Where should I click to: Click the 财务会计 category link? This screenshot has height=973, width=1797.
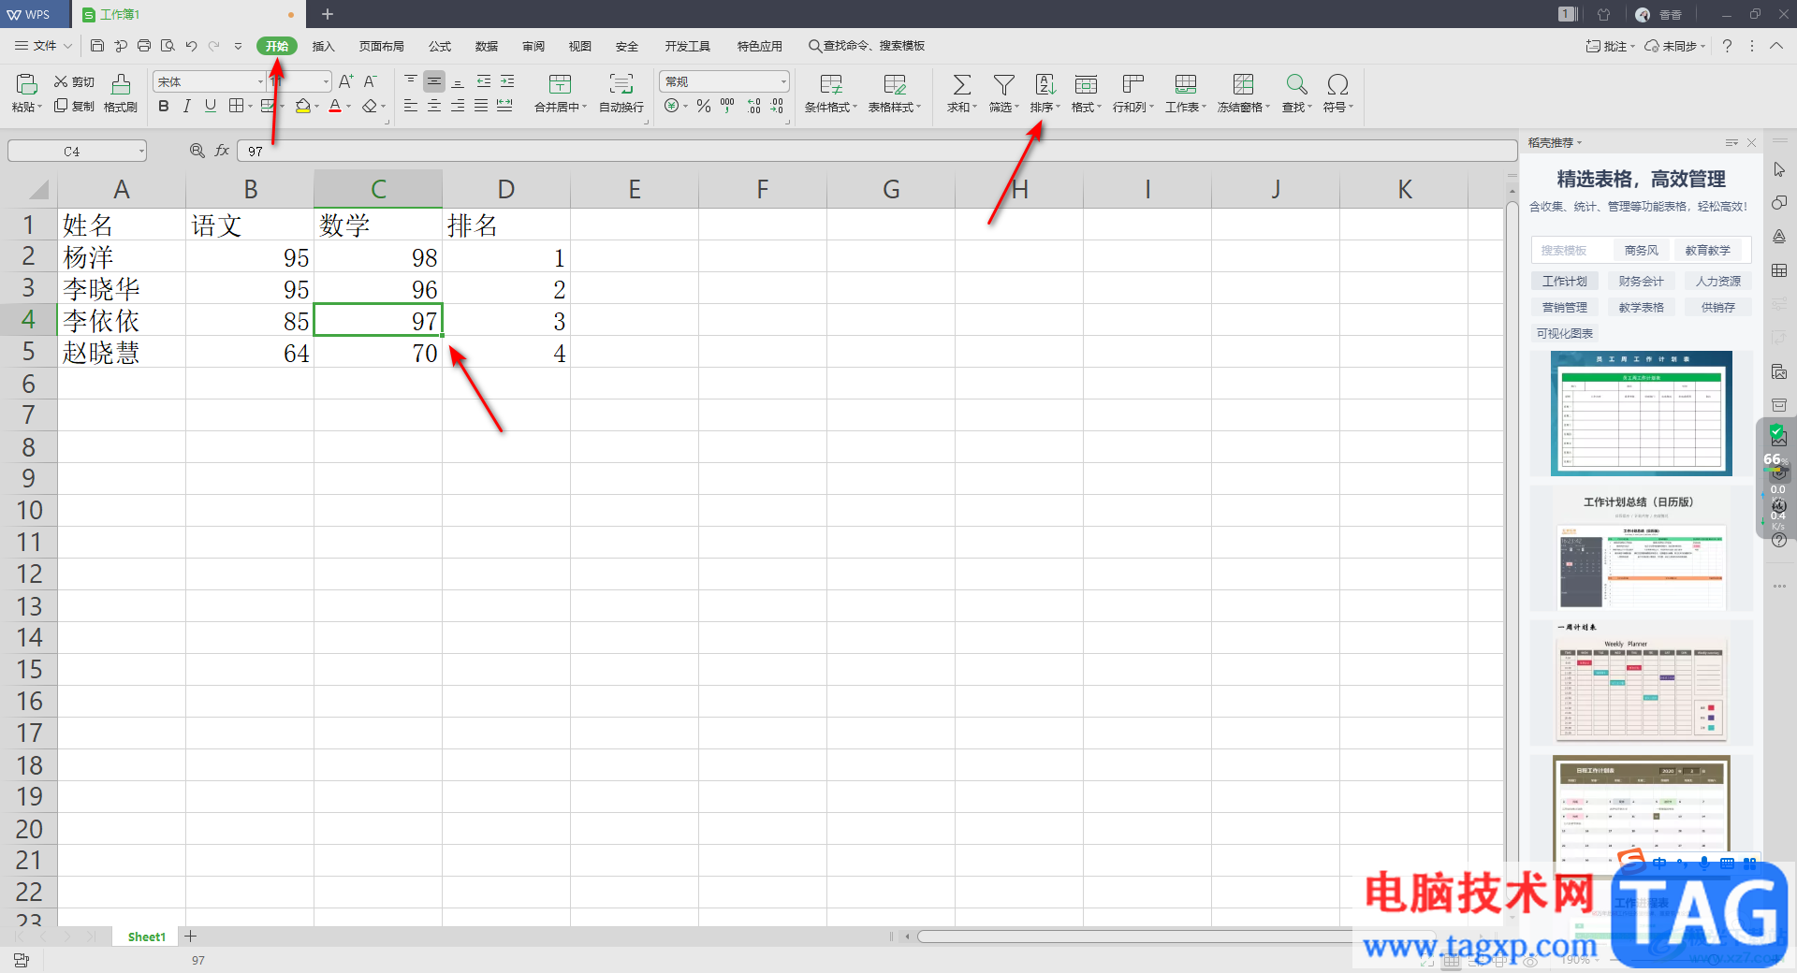click(x=1642, y=281)
